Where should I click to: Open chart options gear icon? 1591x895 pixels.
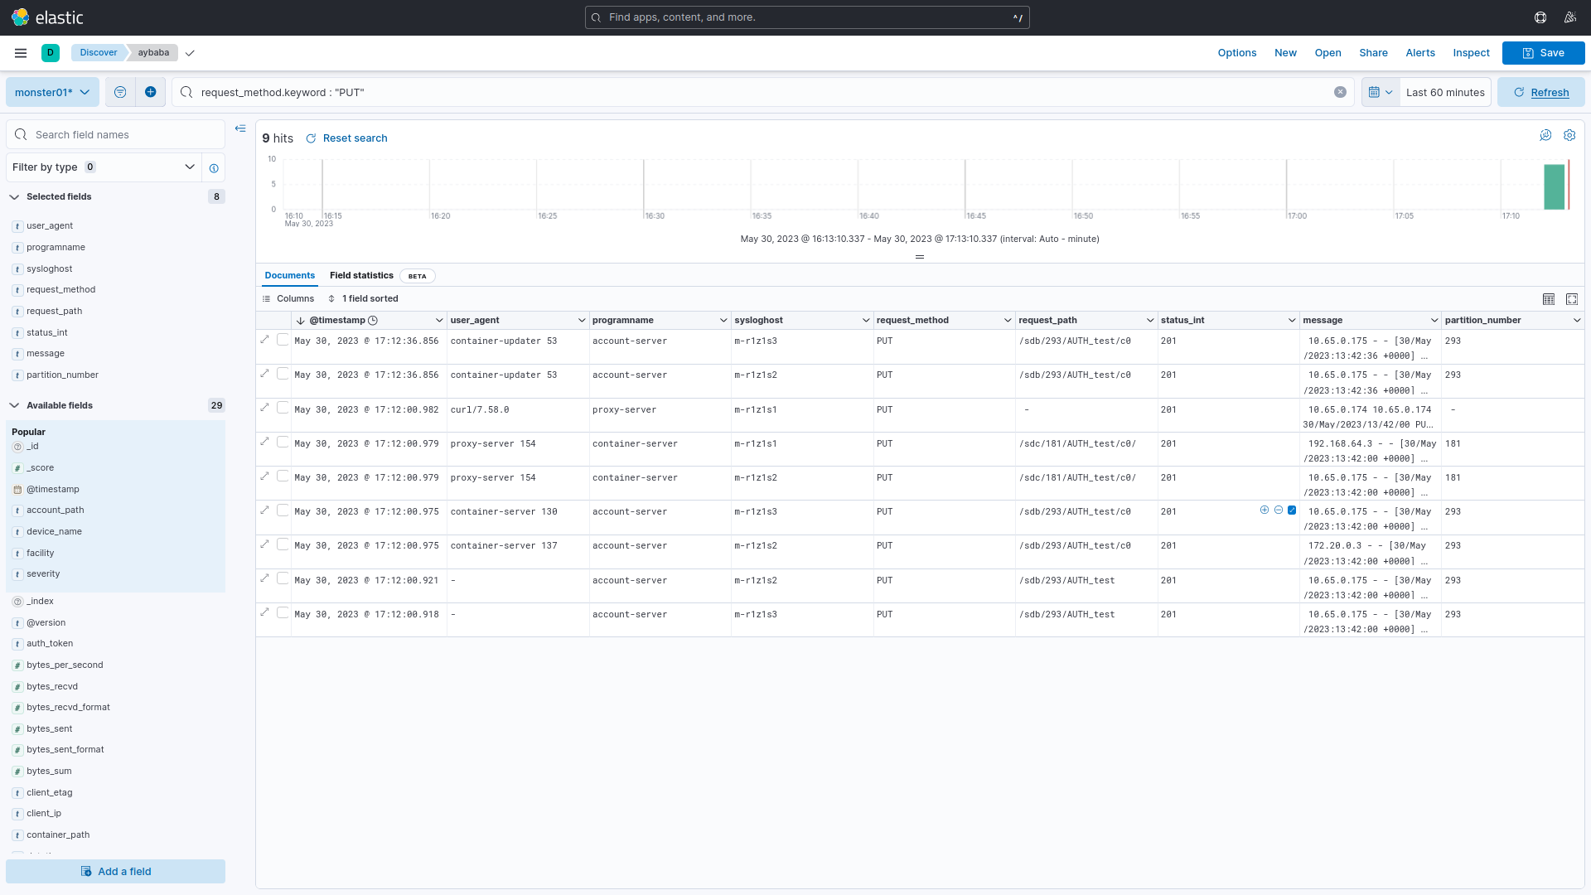coord(1569,135)
